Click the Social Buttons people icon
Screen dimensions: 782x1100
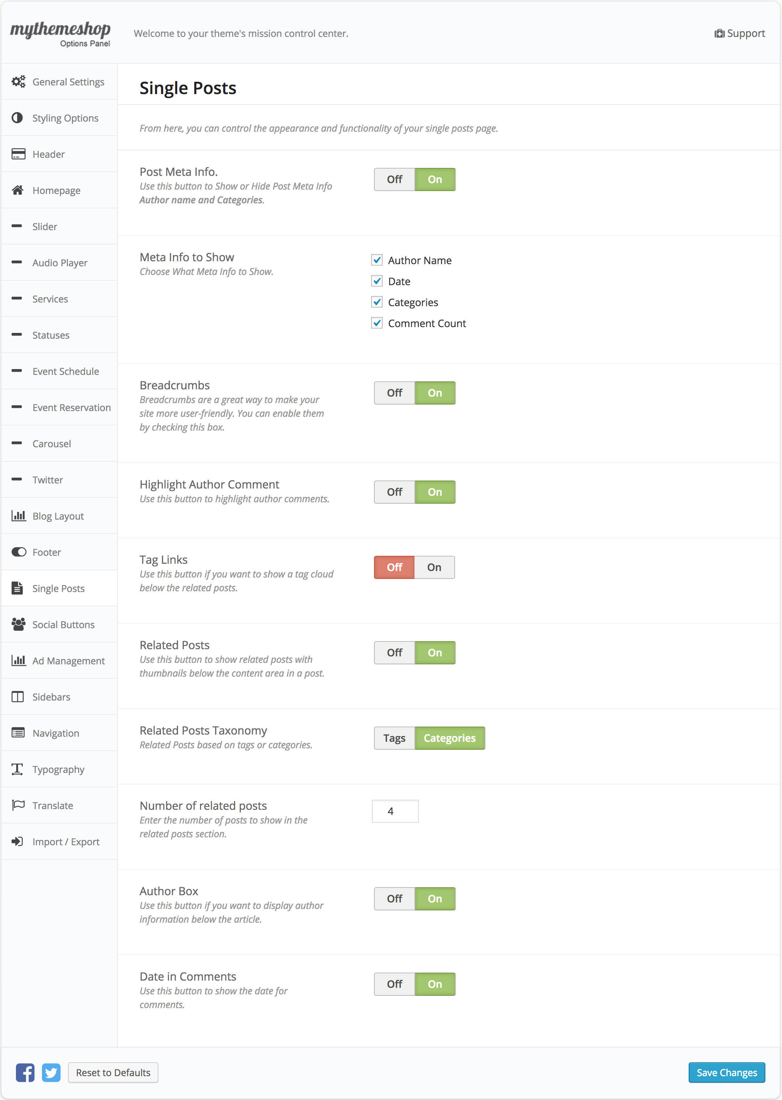(18, 624)
